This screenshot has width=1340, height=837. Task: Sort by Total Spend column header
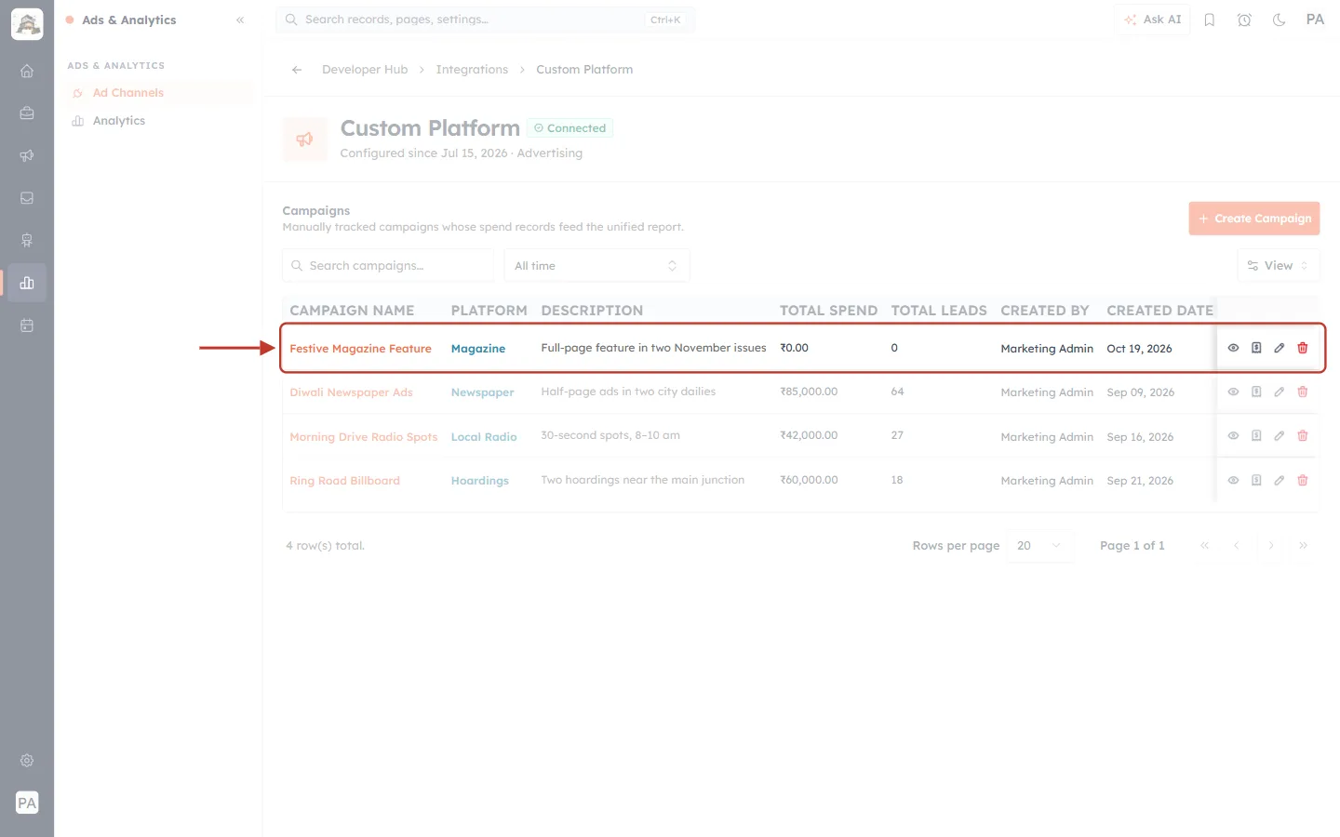(828, 311)
